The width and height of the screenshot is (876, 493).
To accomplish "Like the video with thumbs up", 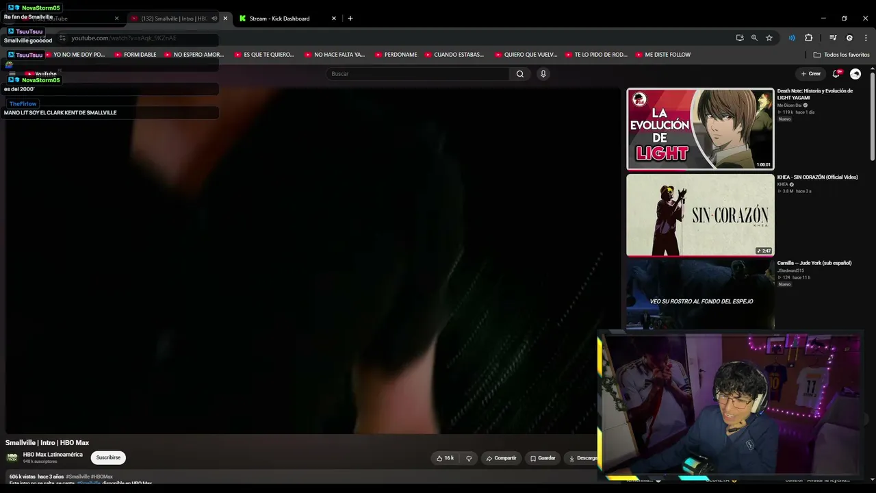I will [x=445, y=458].
